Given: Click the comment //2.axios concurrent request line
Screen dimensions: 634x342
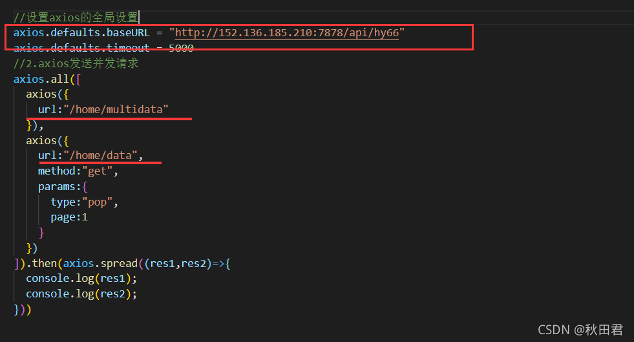Looking at the screenshot, I should 76,63.
